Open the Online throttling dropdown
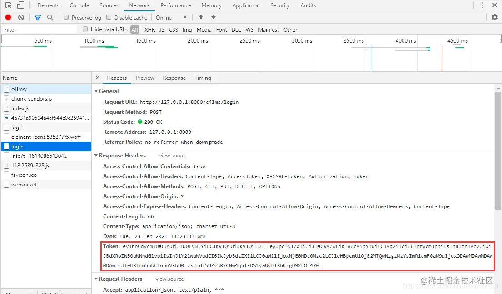 click(171, 18)
